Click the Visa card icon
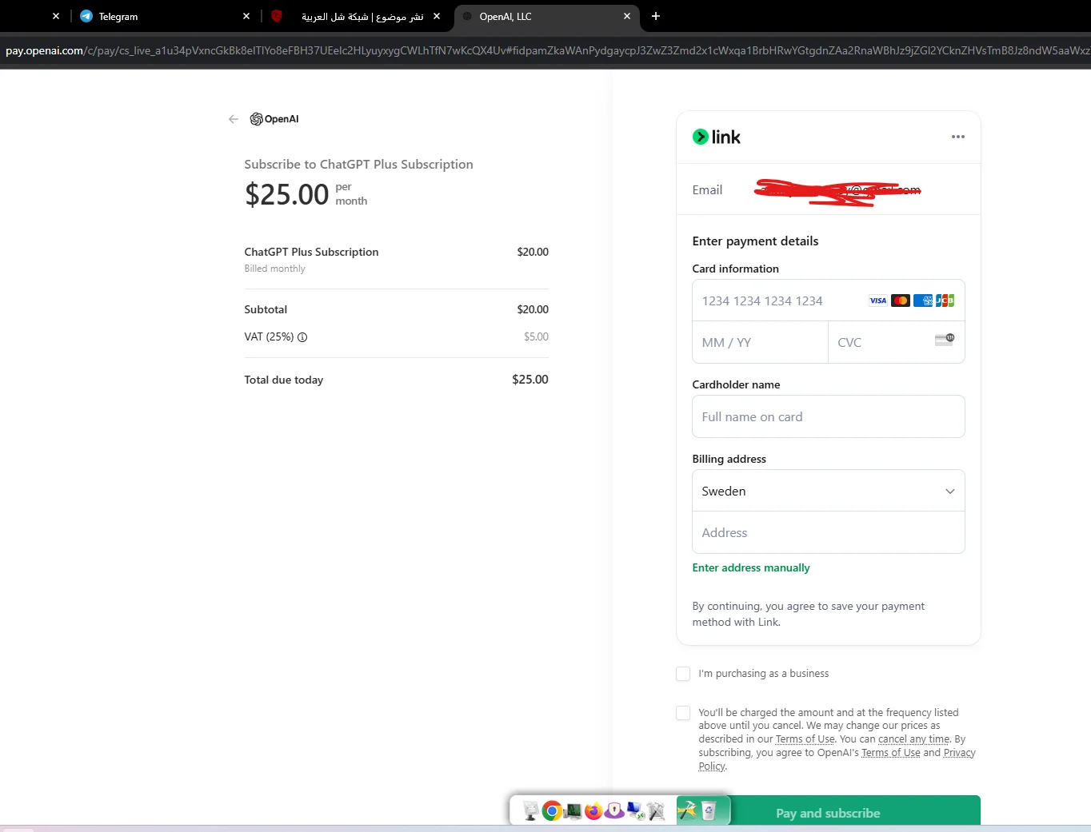Screen dimensions: 1091x832 [x=878, y=301]
